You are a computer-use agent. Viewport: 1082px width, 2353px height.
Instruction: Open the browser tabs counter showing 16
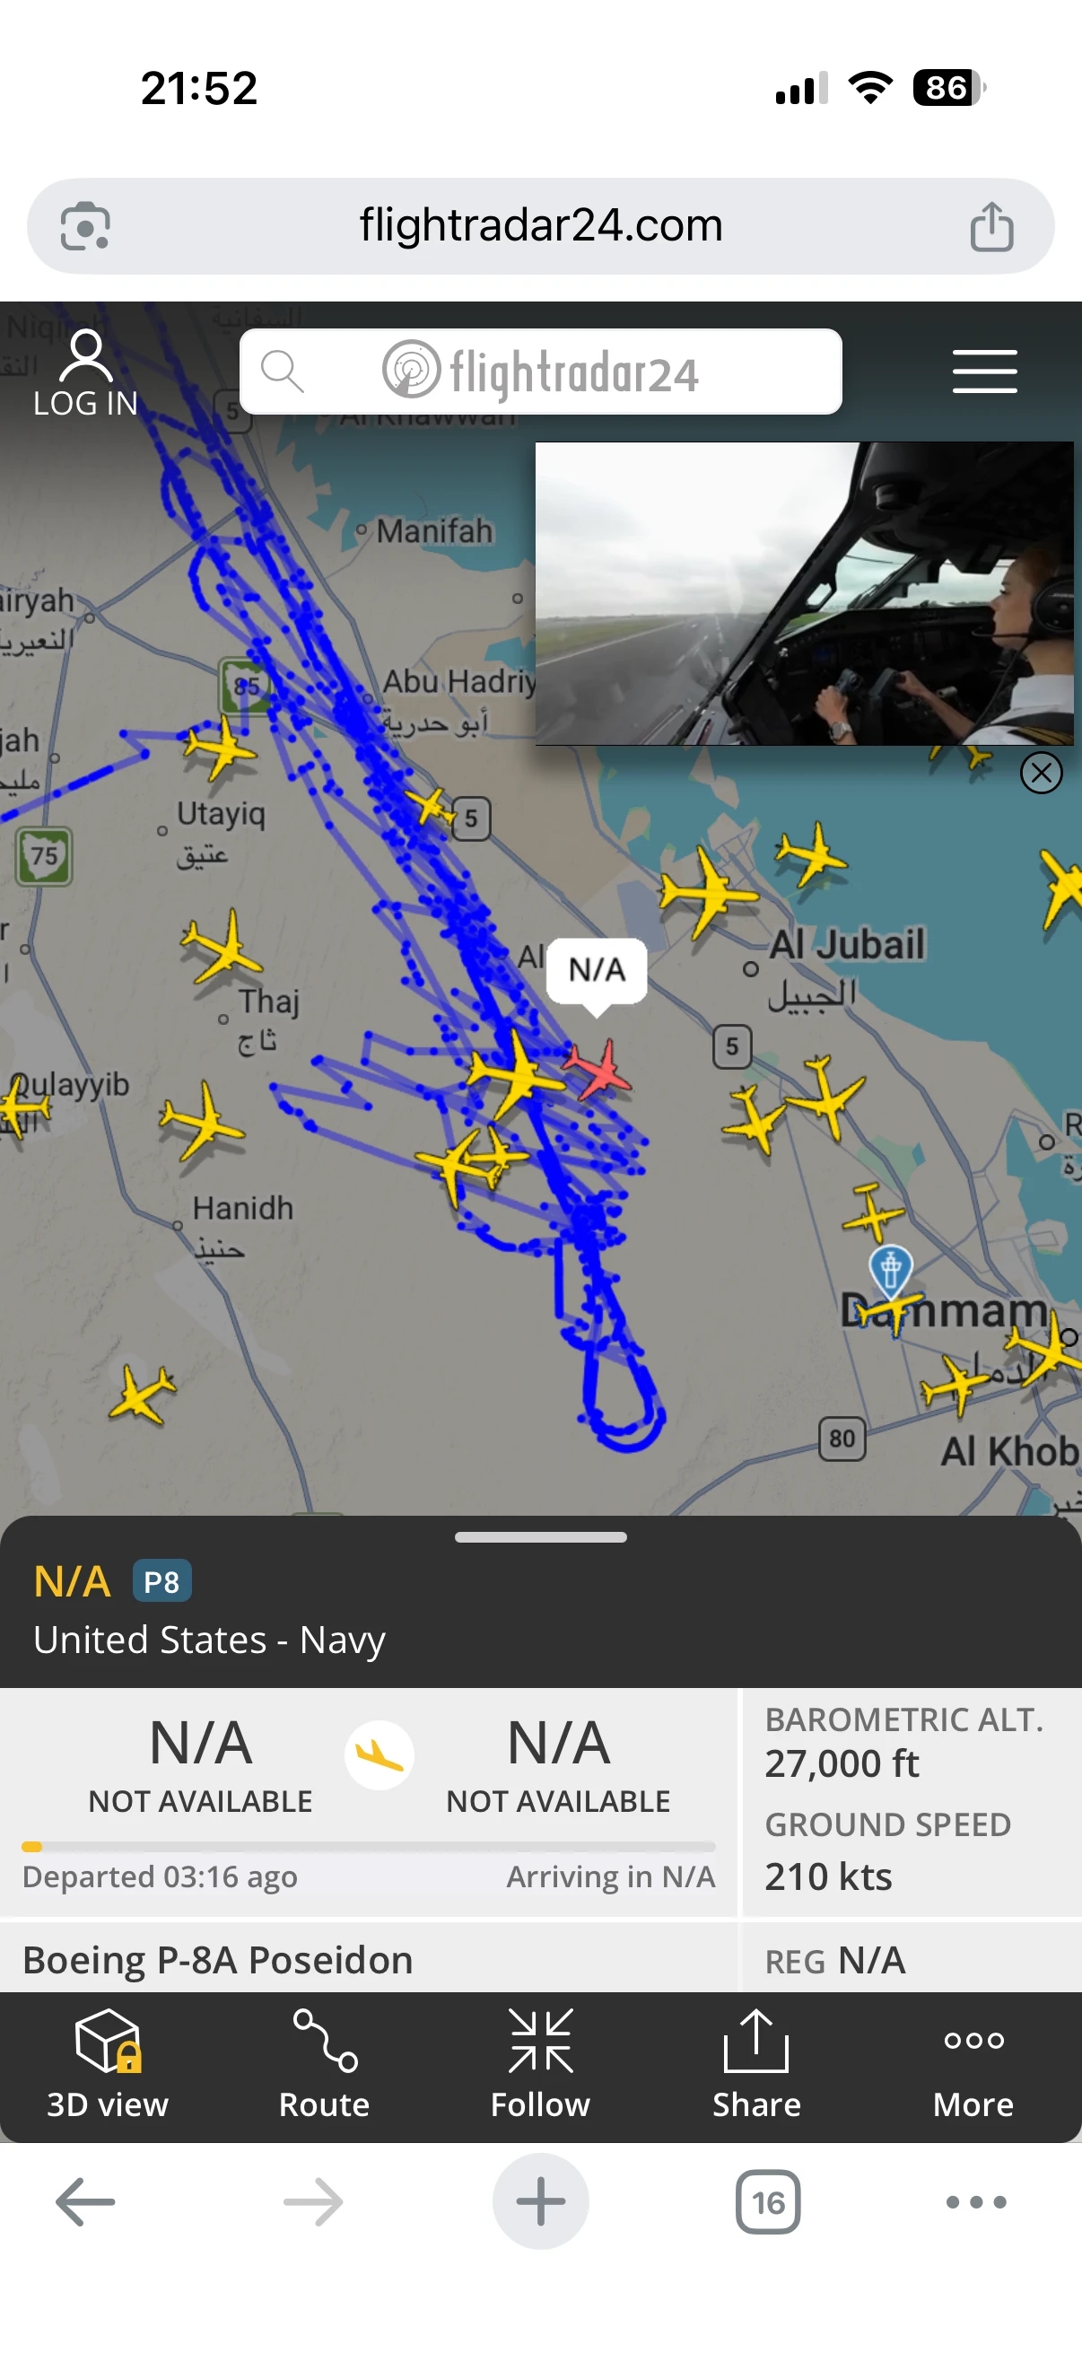(768, 2202)
